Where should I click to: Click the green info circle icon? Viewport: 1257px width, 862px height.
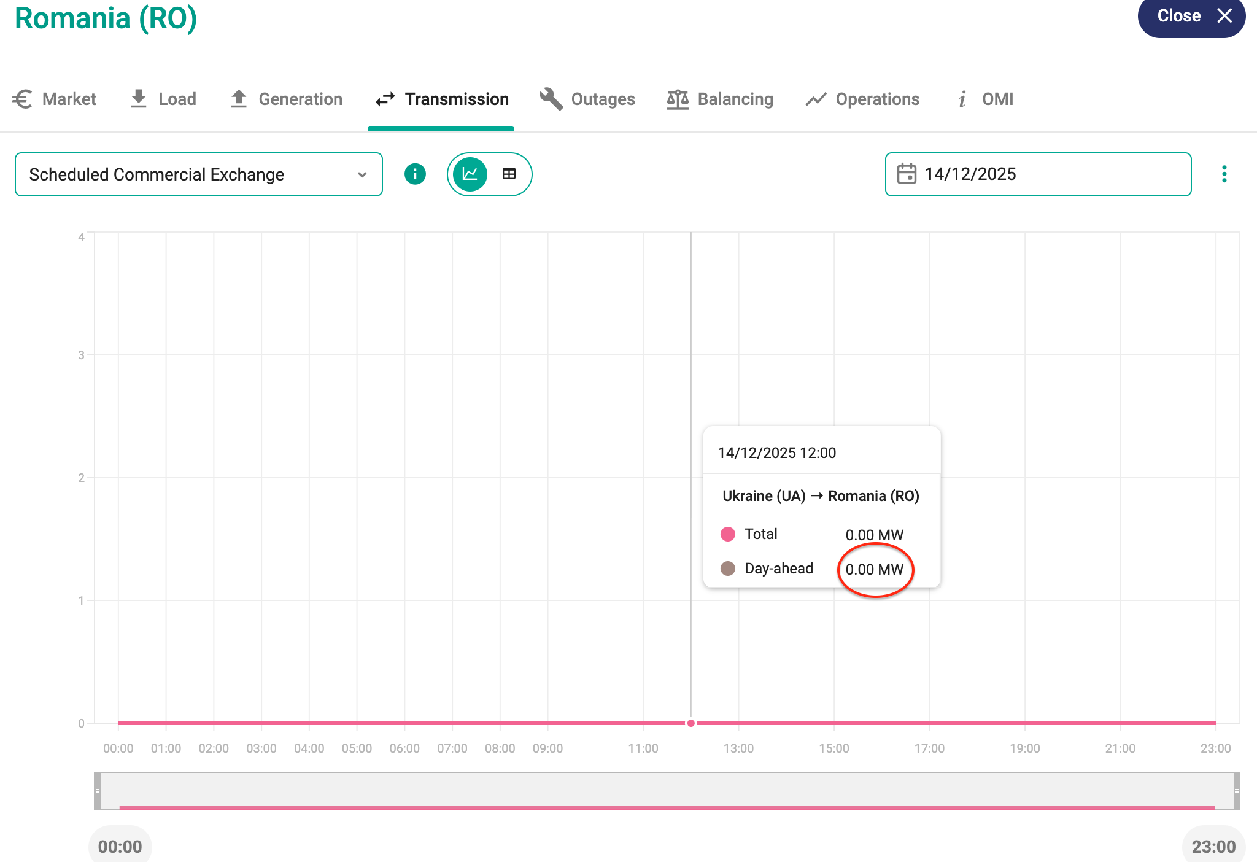click(415, 174)
